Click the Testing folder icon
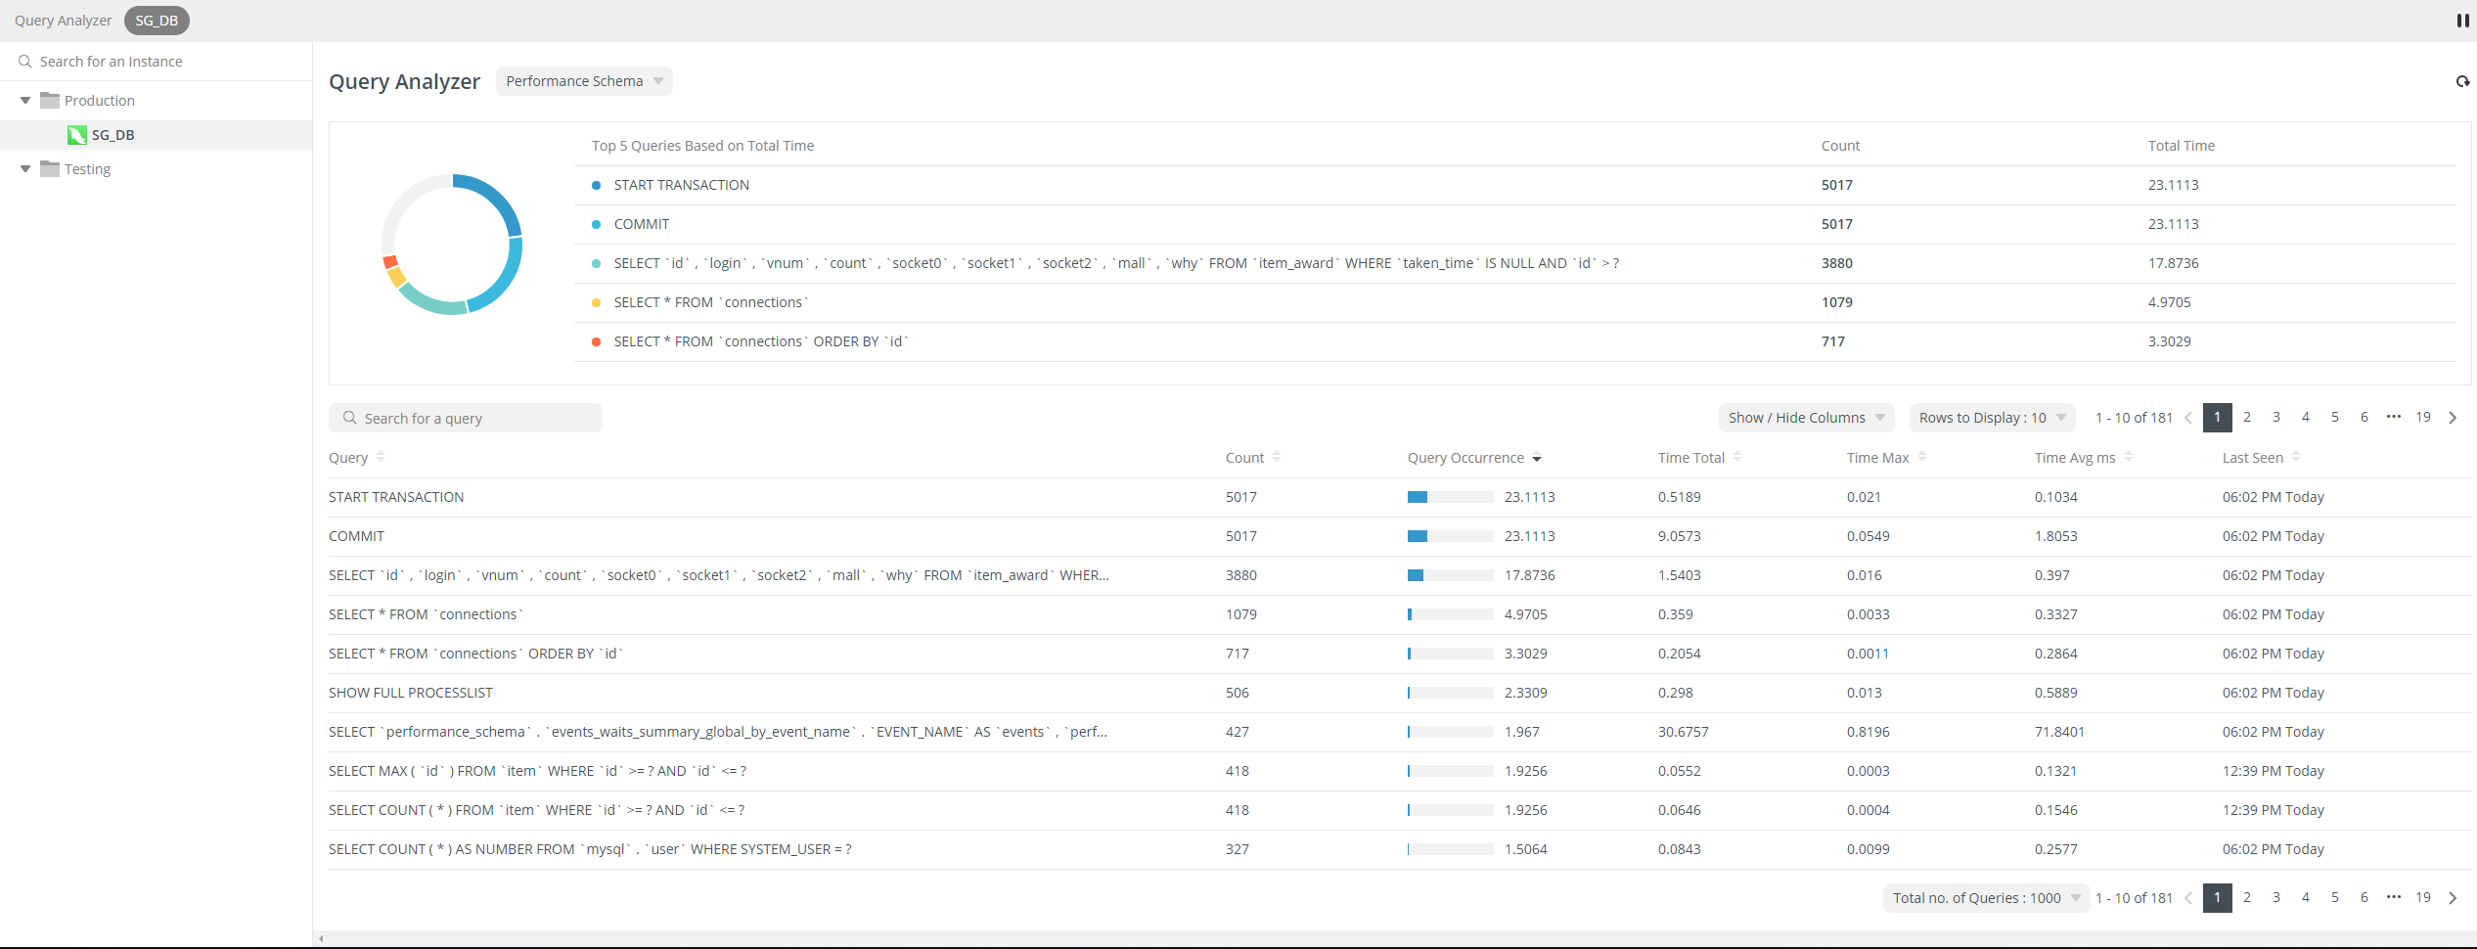Screen dimensions: 2477x949 49,168
